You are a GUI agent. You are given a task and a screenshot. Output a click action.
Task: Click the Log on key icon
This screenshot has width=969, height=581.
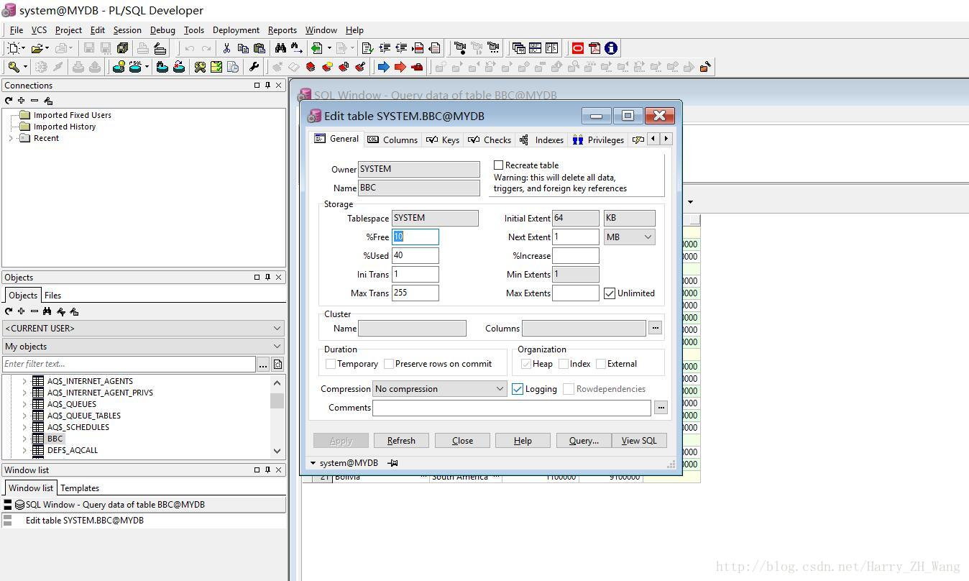[x=14, y=67]
